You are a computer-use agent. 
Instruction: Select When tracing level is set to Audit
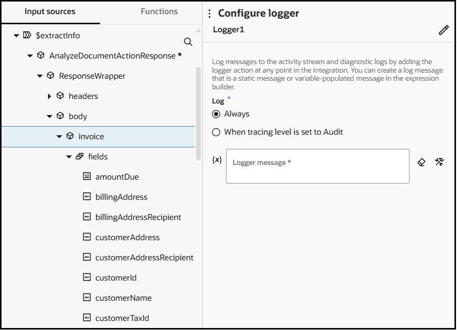pos(216,132)
